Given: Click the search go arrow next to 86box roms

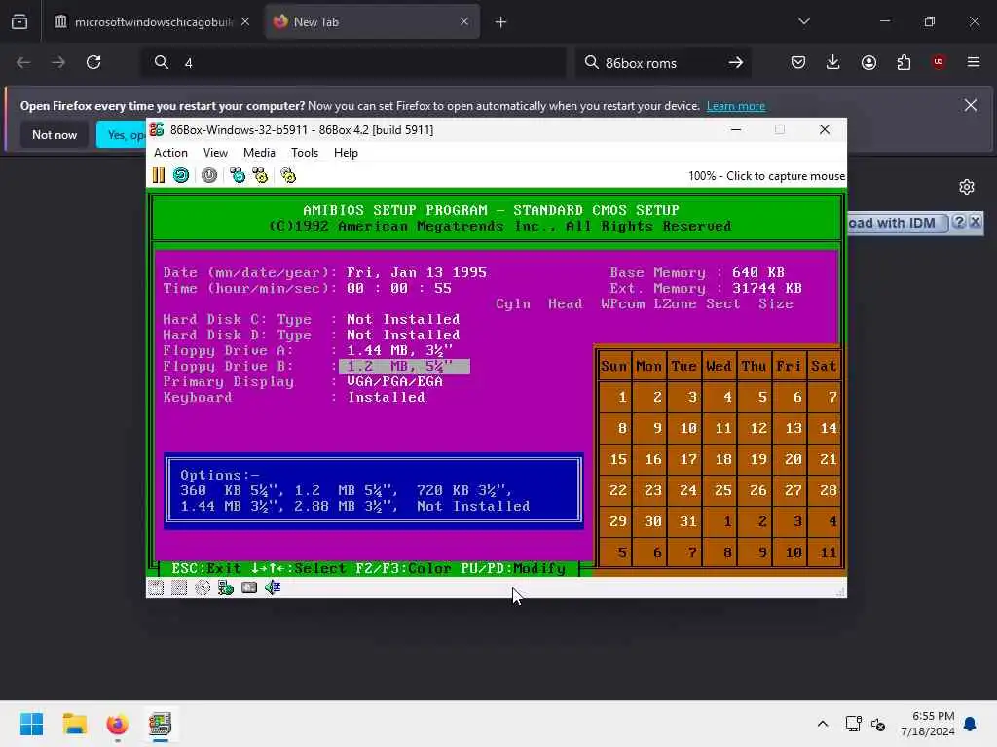Looking at the screenshot, I should coord(736,62).
